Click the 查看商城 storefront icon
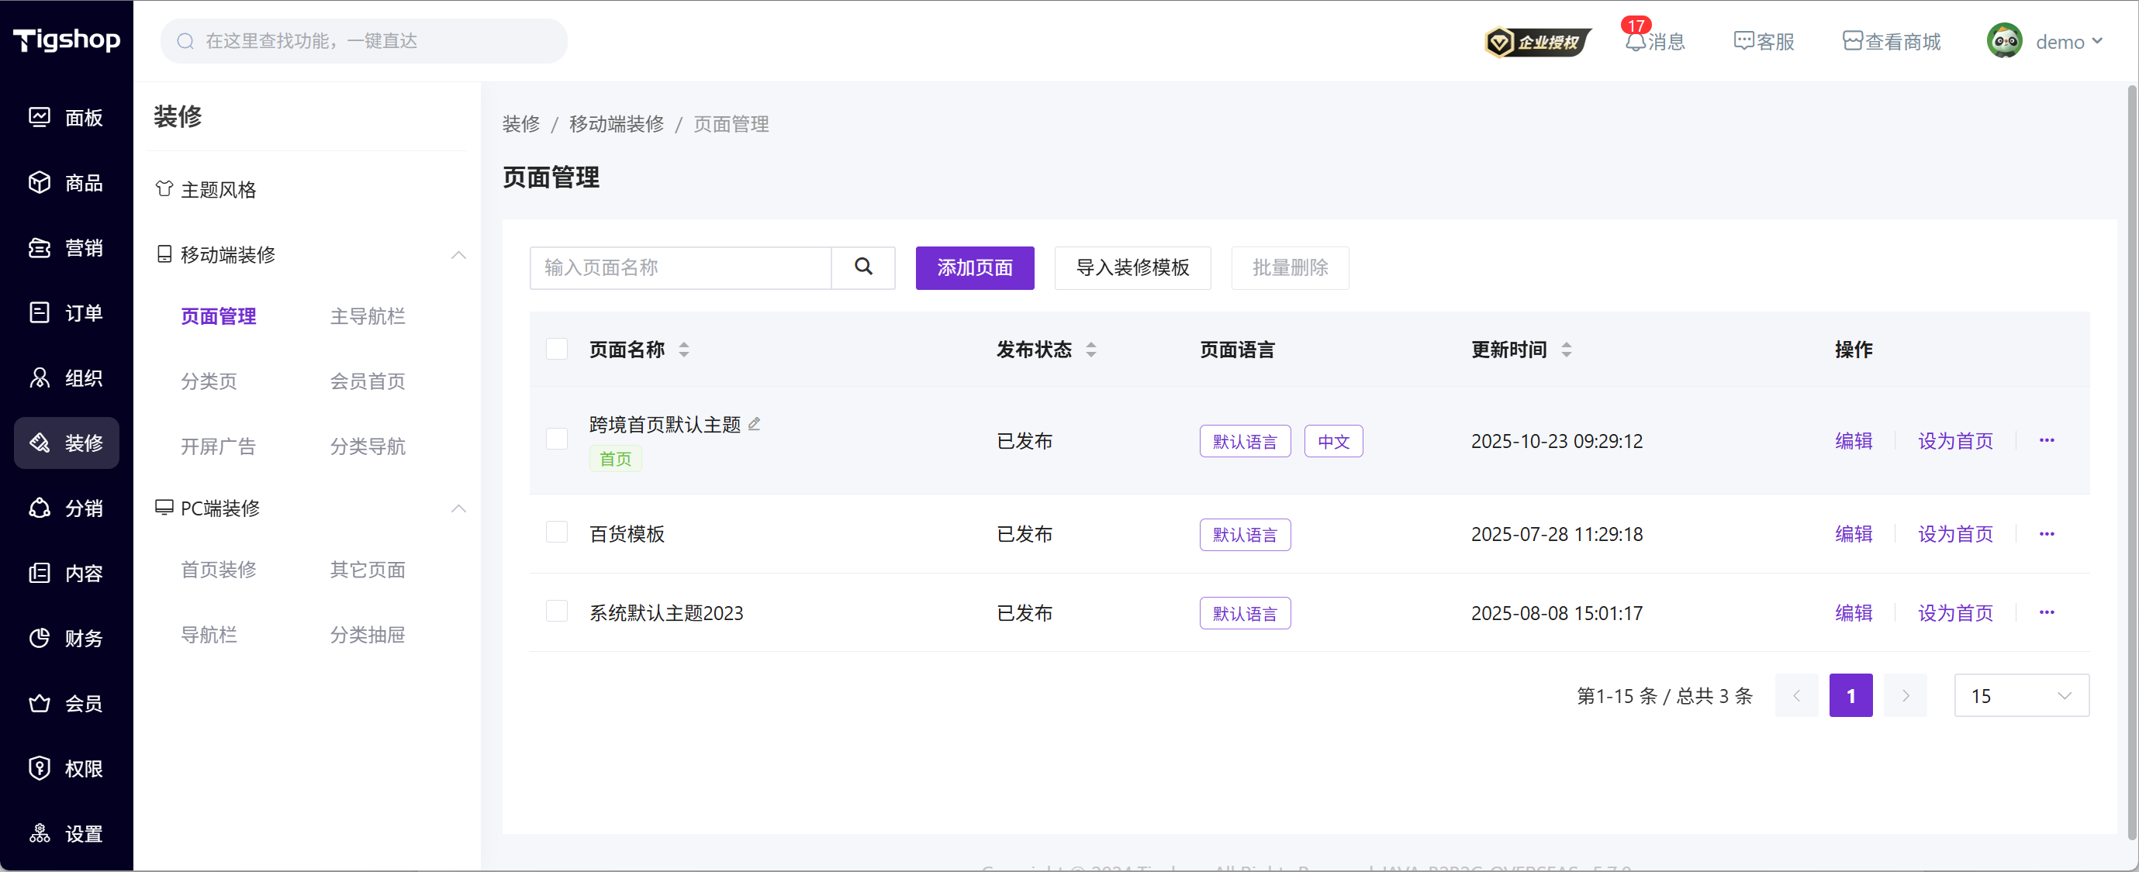2139x872 pixels. [x=1852, y=42]
